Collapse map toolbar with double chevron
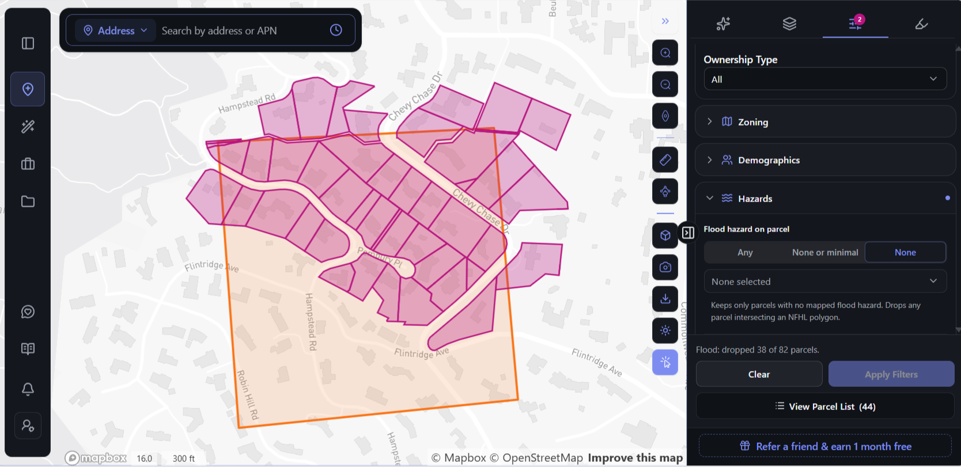This screenshot has height=467, width=961. point(665,21)
